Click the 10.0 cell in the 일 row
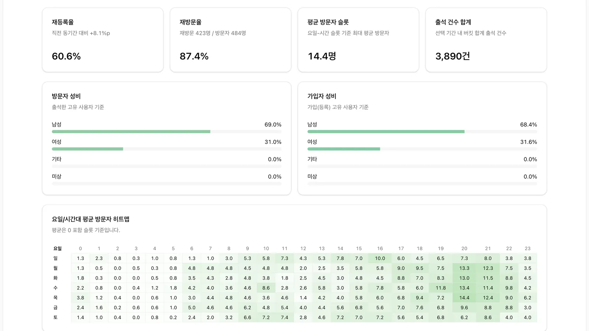 coord(380,258)
